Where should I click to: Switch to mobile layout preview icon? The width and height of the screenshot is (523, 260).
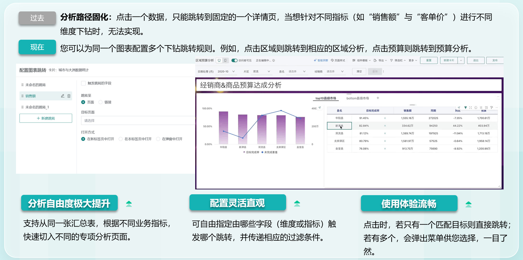pyautogui.click(x=225, y=60)
